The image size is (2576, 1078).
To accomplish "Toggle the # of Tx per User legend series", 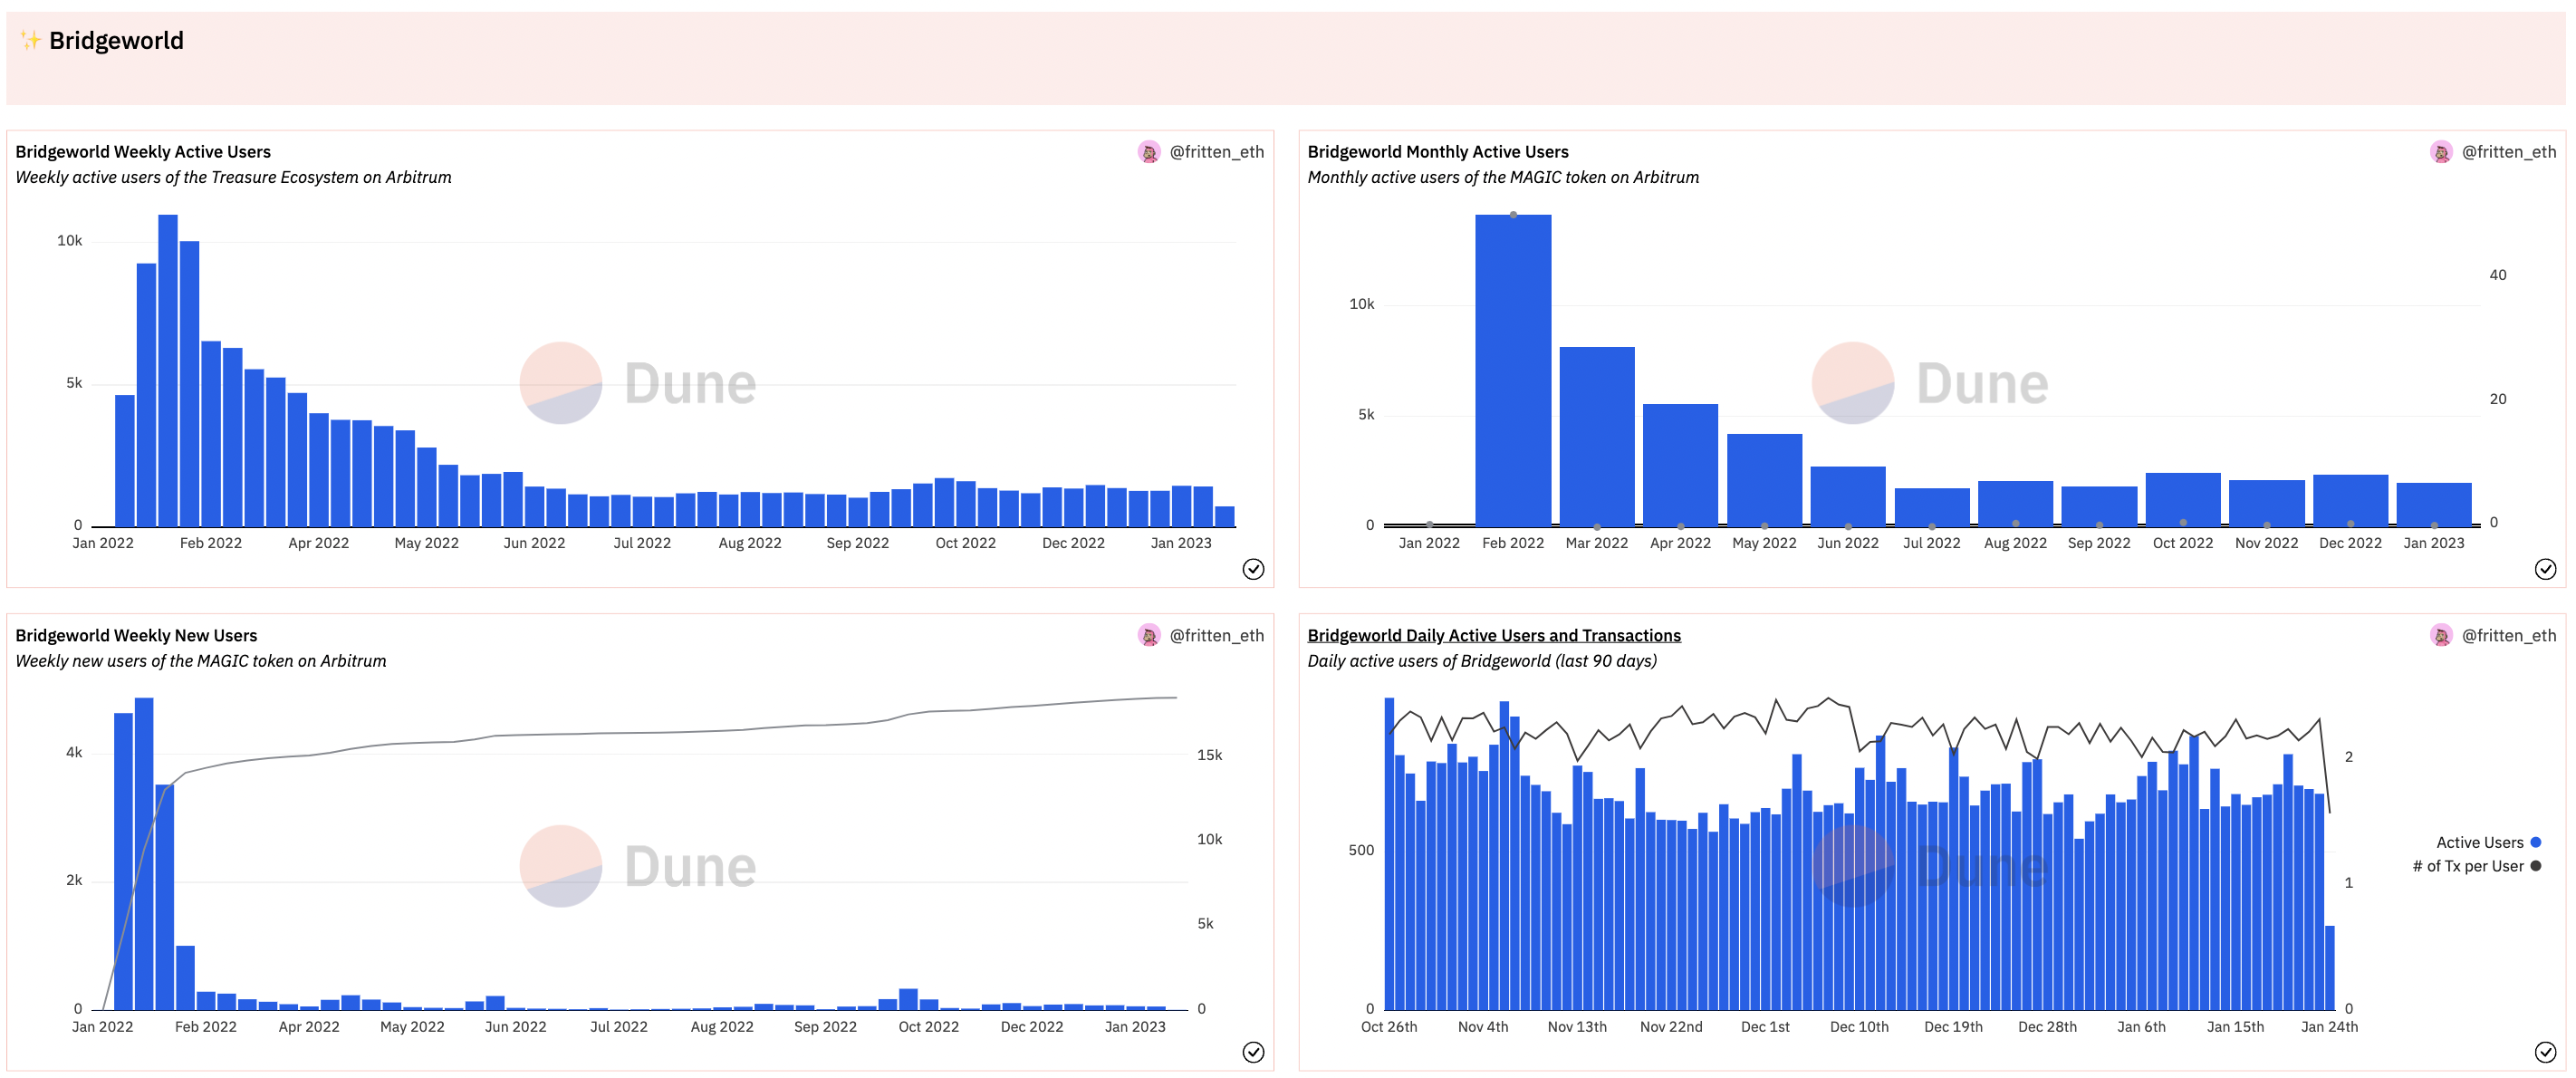I will tap(2476, 867).
